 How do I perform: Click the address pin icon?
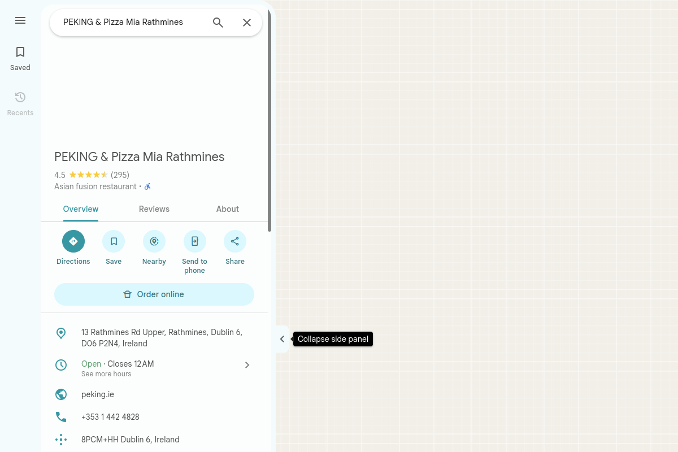61,333
